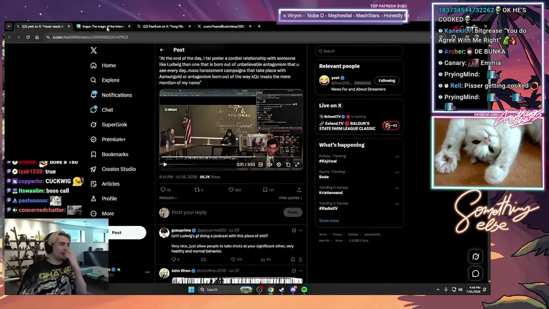Open options menu for Kristiansand trend
This screenshot has height=309, width=549.
tap(397, 188)
